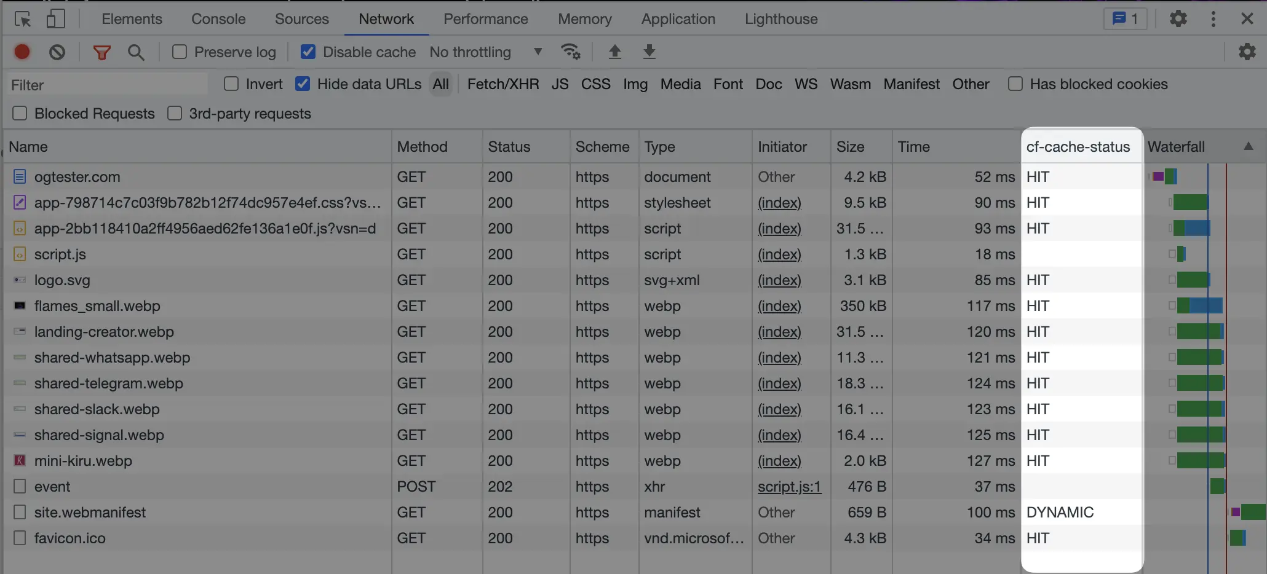This screenshot has width=1267, height=574.
Task: Check the 3rd-party requests checkbox
Action: pos(175,114)
